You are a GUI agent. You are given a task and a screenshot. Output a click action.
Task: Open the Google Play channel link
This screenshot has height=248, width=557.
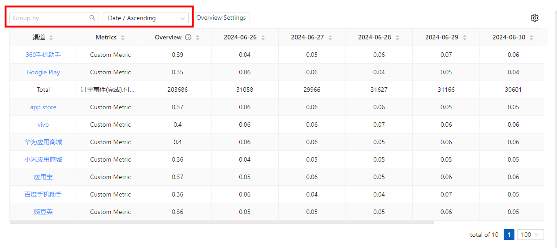point(43,72)
